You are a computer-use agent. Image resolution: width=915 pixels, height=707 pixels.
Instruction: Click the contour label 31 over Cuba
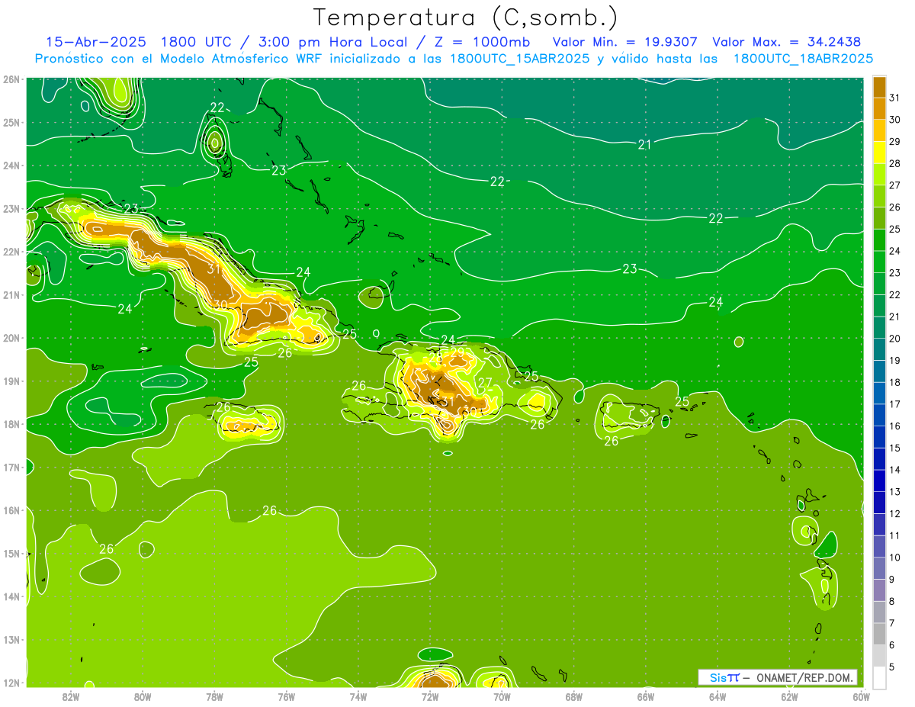pos(213,268)
